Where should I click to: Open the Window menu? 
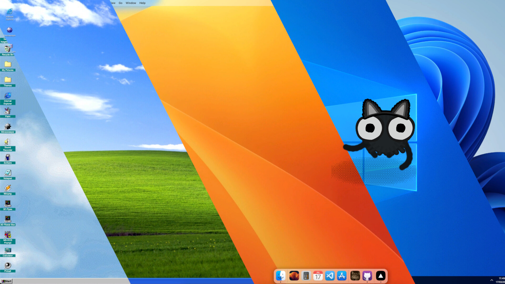[x=131, y=3]
